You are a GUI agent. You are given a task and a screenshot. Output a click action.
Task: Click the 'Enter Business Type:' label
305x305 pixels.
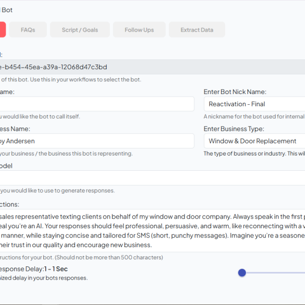tap(234, 129)
